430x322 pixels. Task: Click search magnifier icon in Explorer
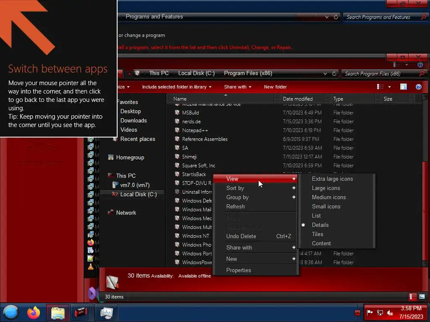(422, 73)
